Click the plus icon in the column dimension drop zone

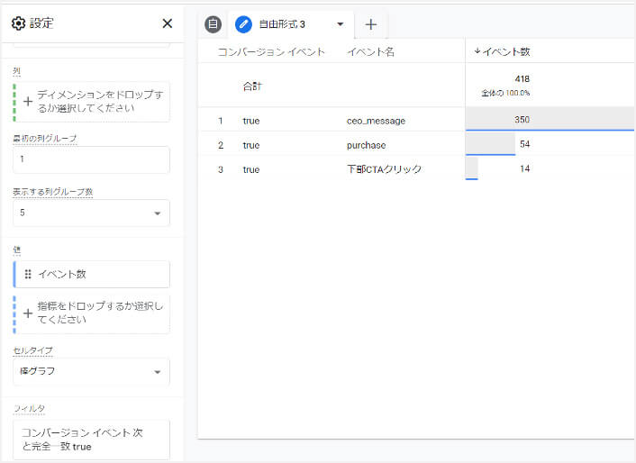pyautogui.click(x=28, y=102)
